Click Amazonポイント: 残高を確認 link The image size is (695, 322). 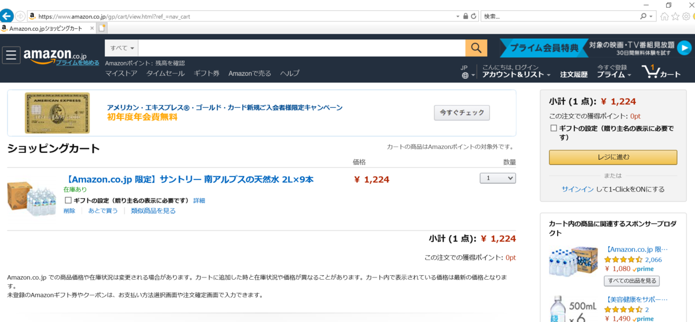click(145, 63)
